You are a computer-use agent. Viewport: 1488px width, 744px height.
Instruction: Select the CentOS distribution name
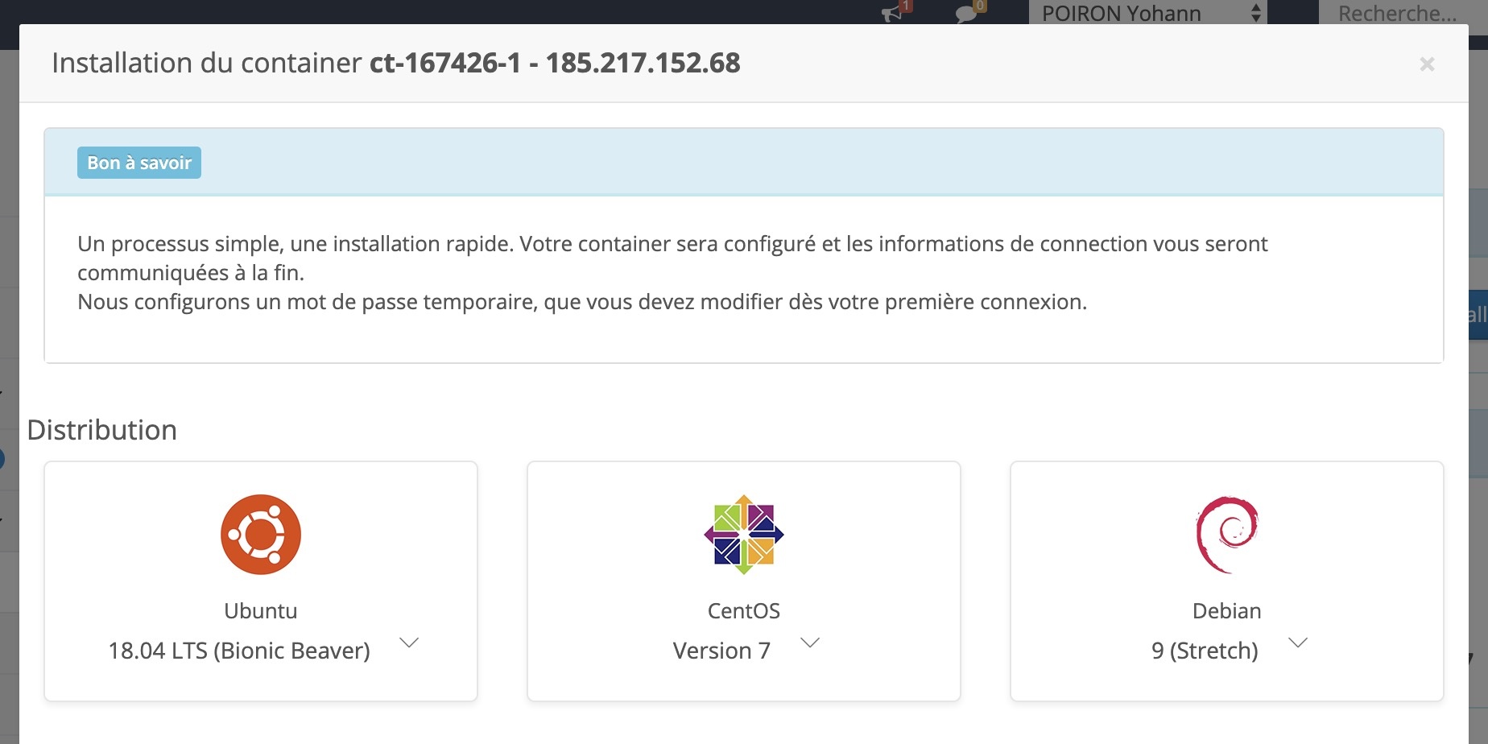[x=744, y=611]
